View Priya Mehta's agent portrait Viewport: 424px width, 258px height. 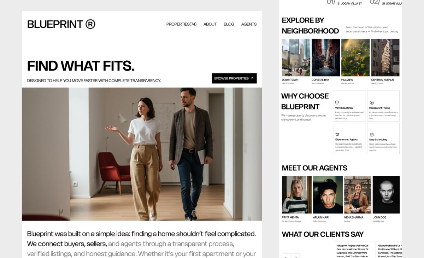(x=297, y=195)
